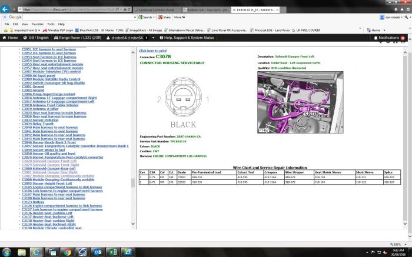Click the Google toolbar Search button
Image resolution: width=412 pixels, height=257 pixels.
point(146,17)
